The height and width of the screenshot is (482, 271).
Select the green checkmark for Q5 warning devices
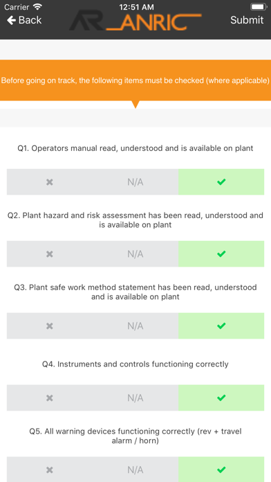(x=221, y=470)
